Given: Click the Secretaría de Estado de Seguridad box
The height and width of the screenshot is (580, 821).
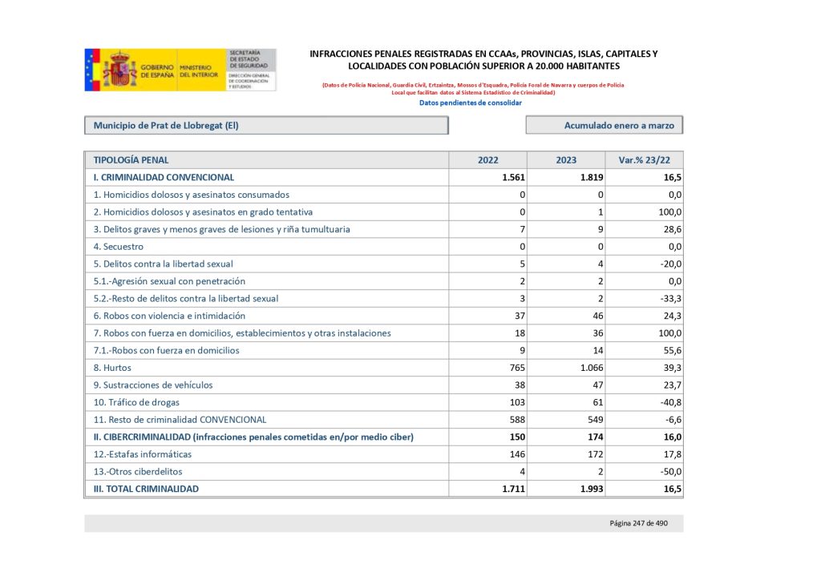Looking at the screenshot, I should (x=251, y=70).
